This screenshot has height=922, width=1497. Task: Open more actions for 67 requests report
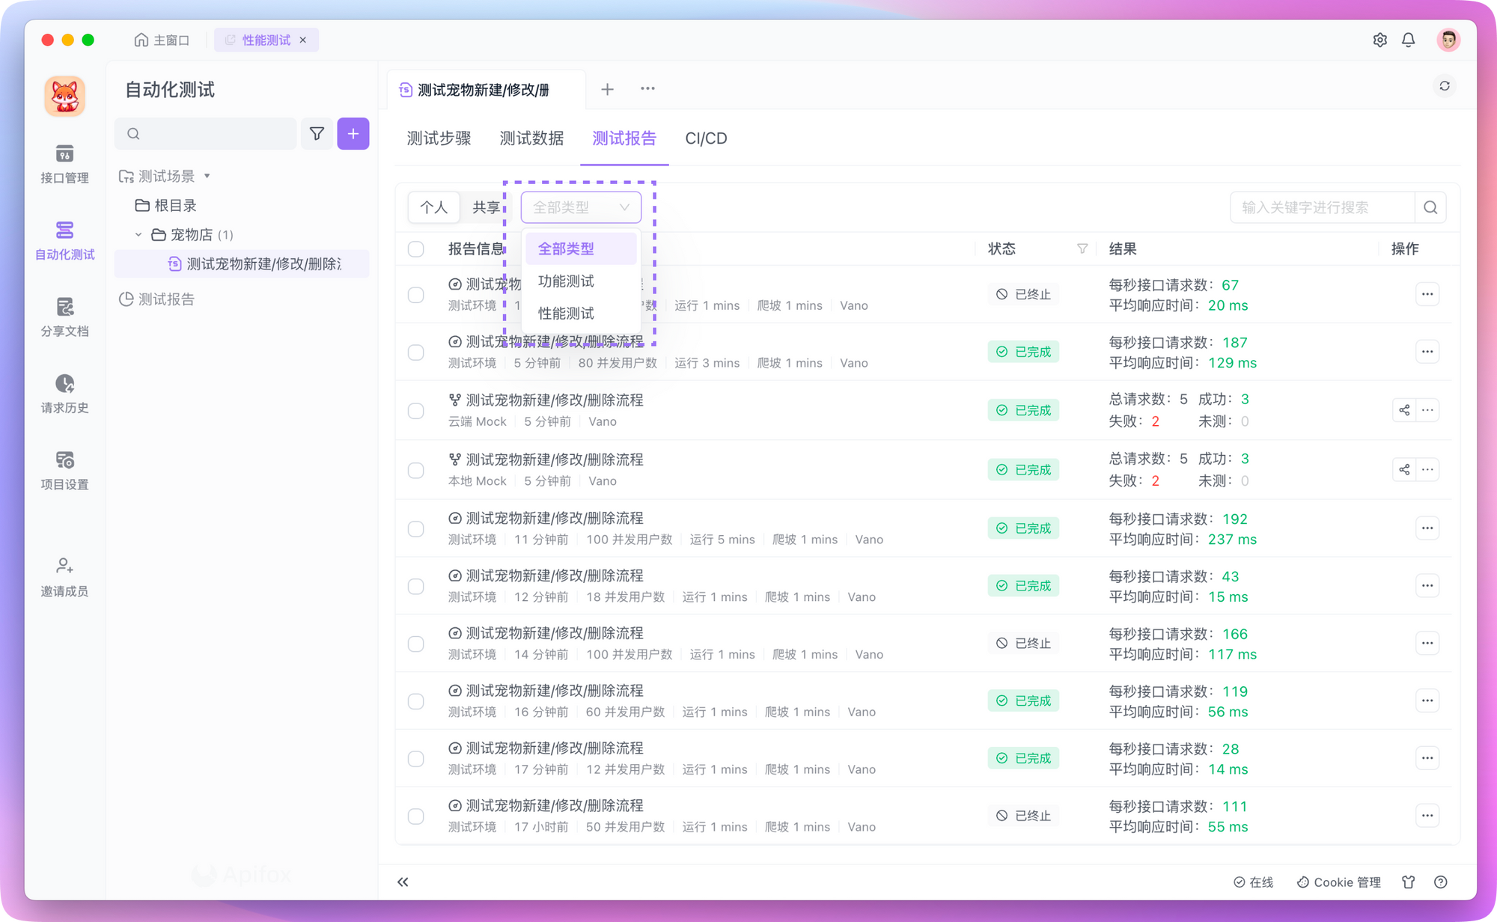(1427, 294)
